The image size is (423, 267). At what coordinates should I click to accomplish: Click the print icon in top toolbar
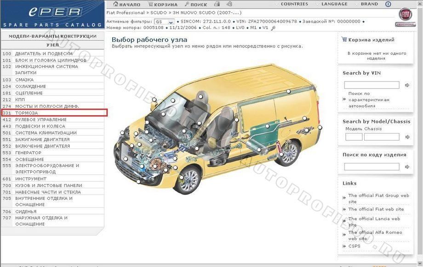tap(217, 4)
